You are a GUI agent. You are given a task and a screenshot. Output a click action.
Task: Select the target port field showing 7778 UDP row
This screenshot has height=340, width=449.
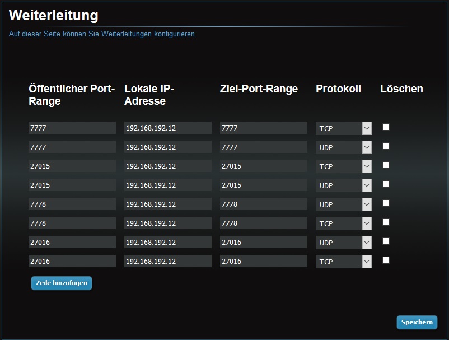click(x=264, y=204)
